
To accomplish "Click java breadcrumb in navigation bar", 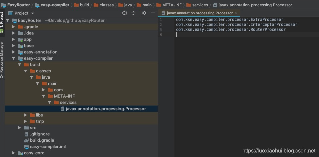I will [x=125, y=5].
